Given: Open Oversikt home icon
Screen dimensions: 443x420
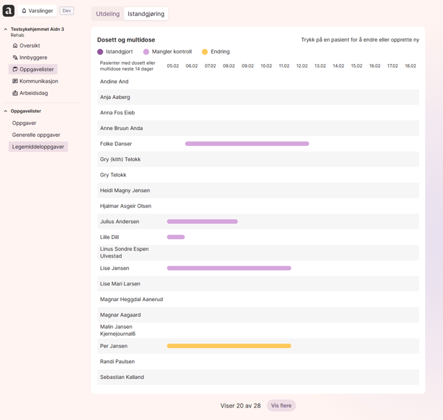Looking at the screenshot, I should [x=15, y=46].
